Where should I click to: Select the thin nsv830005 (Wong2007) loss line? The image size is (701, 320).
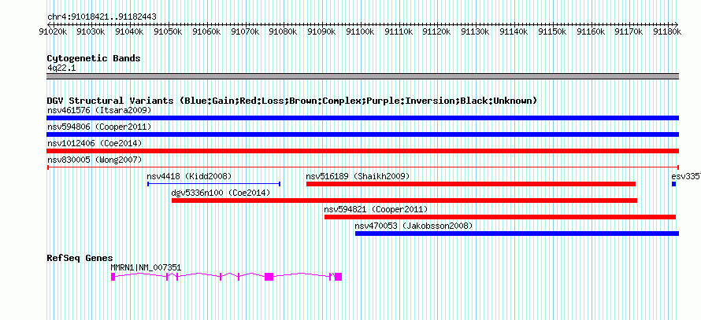point(362,167)
